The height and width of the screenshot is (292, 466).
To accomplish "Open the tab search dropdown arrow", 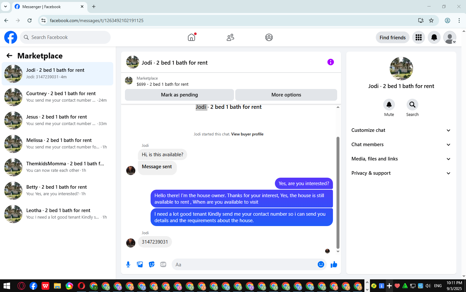I will [6, 6].
